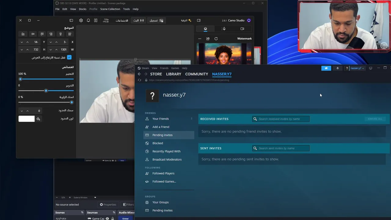Open the Steam notifications bell
The height and width of the screenshot is (220, 391).
[x=338, y=68]
